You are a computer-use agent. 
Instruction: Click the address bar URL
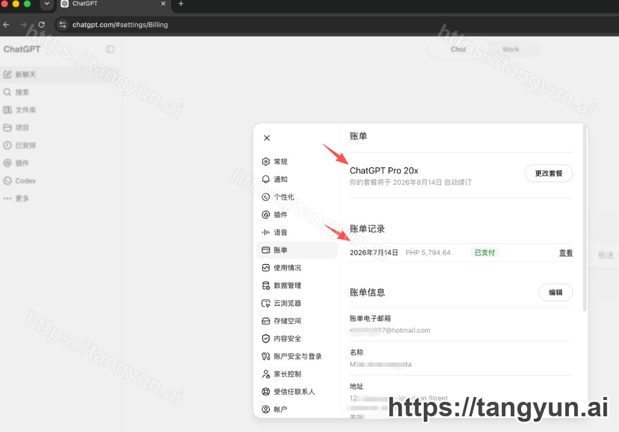tap(120, 25)
